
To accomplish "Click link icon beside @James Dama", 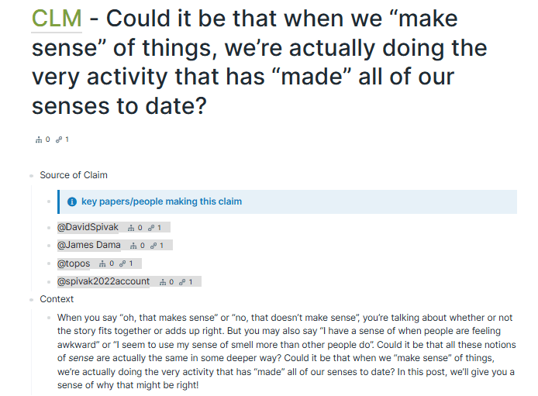I will click(x=153, y=246).
